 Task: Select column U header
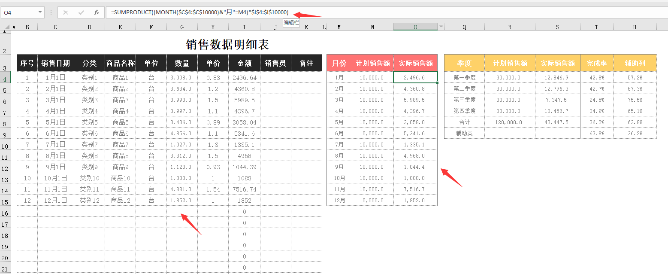click(x=635, y=27)
